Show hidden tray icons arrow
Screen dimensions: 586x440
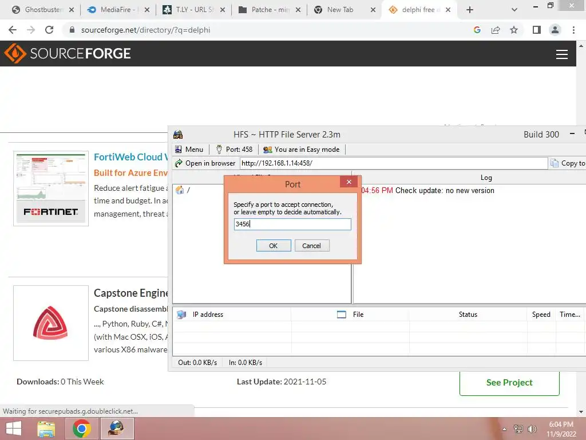tap(504, 429)
